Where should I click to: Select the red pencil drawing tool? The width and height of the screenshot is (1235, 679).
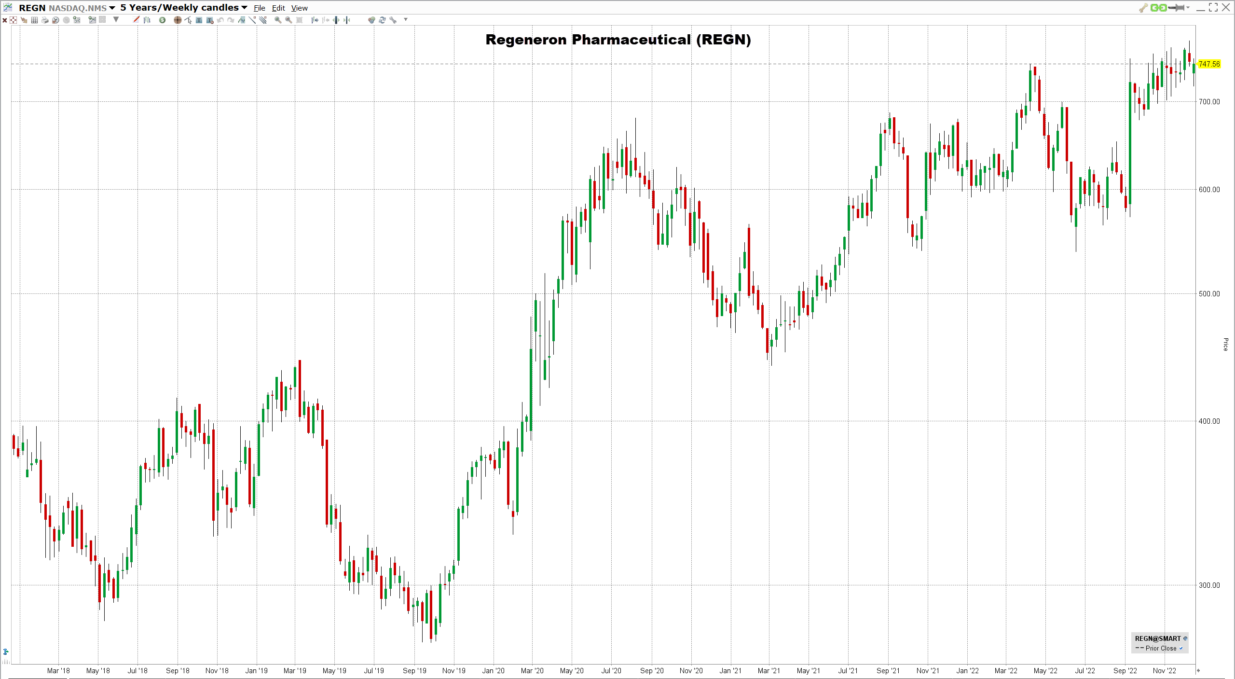pos(136,20)
